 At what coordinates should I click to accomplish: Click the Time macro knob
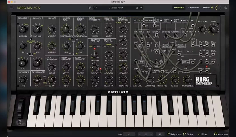[x=200, y=134]
